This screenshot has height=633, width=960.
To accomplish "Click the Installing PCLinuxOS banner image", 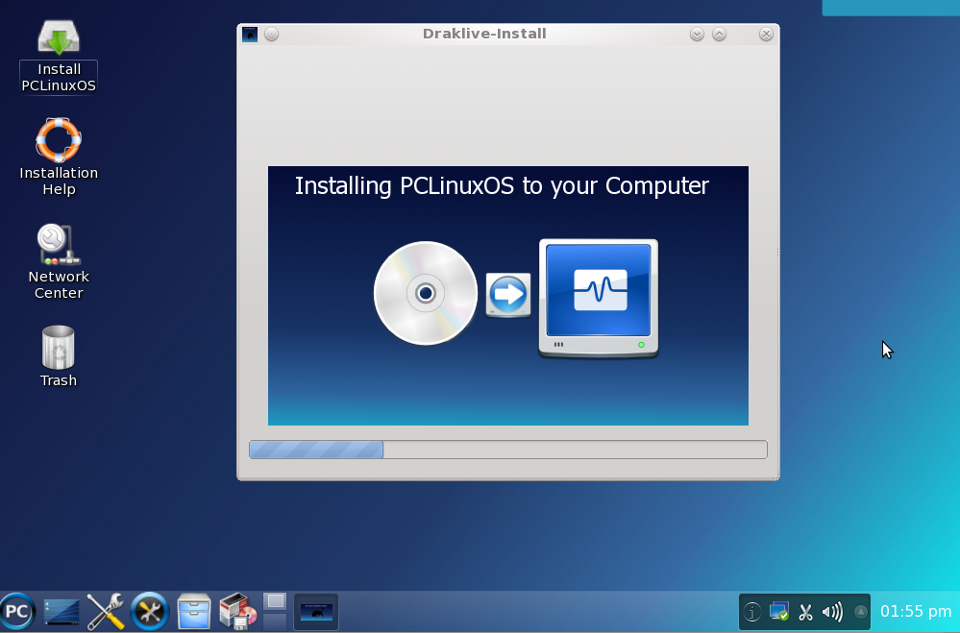I will [508, 296].
